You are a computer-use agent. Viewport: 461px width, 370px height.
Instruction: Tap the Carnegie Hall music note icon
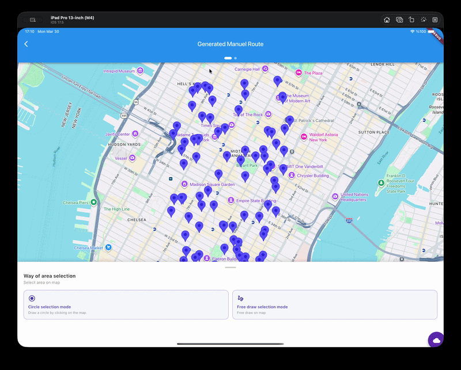click(265, 68)
